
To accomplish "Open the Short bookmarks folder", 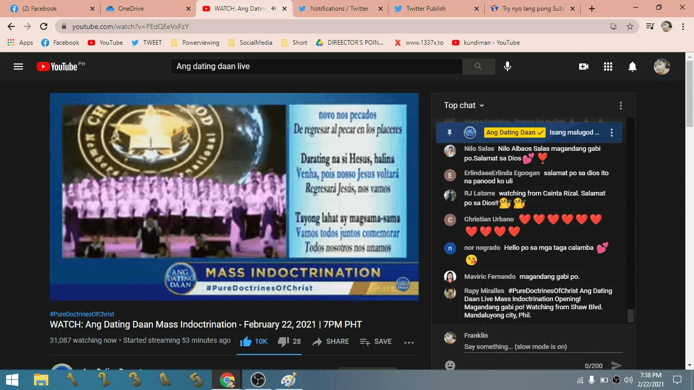I will 294,43.
